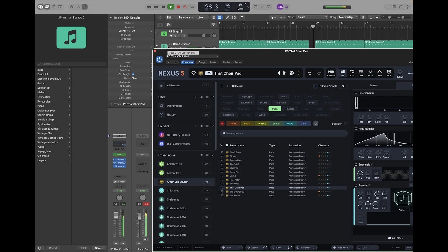Image resolution: width=448 pixels, height=252 pixels.
Task: Click the Add Effect button
Action: pos(395,238)
